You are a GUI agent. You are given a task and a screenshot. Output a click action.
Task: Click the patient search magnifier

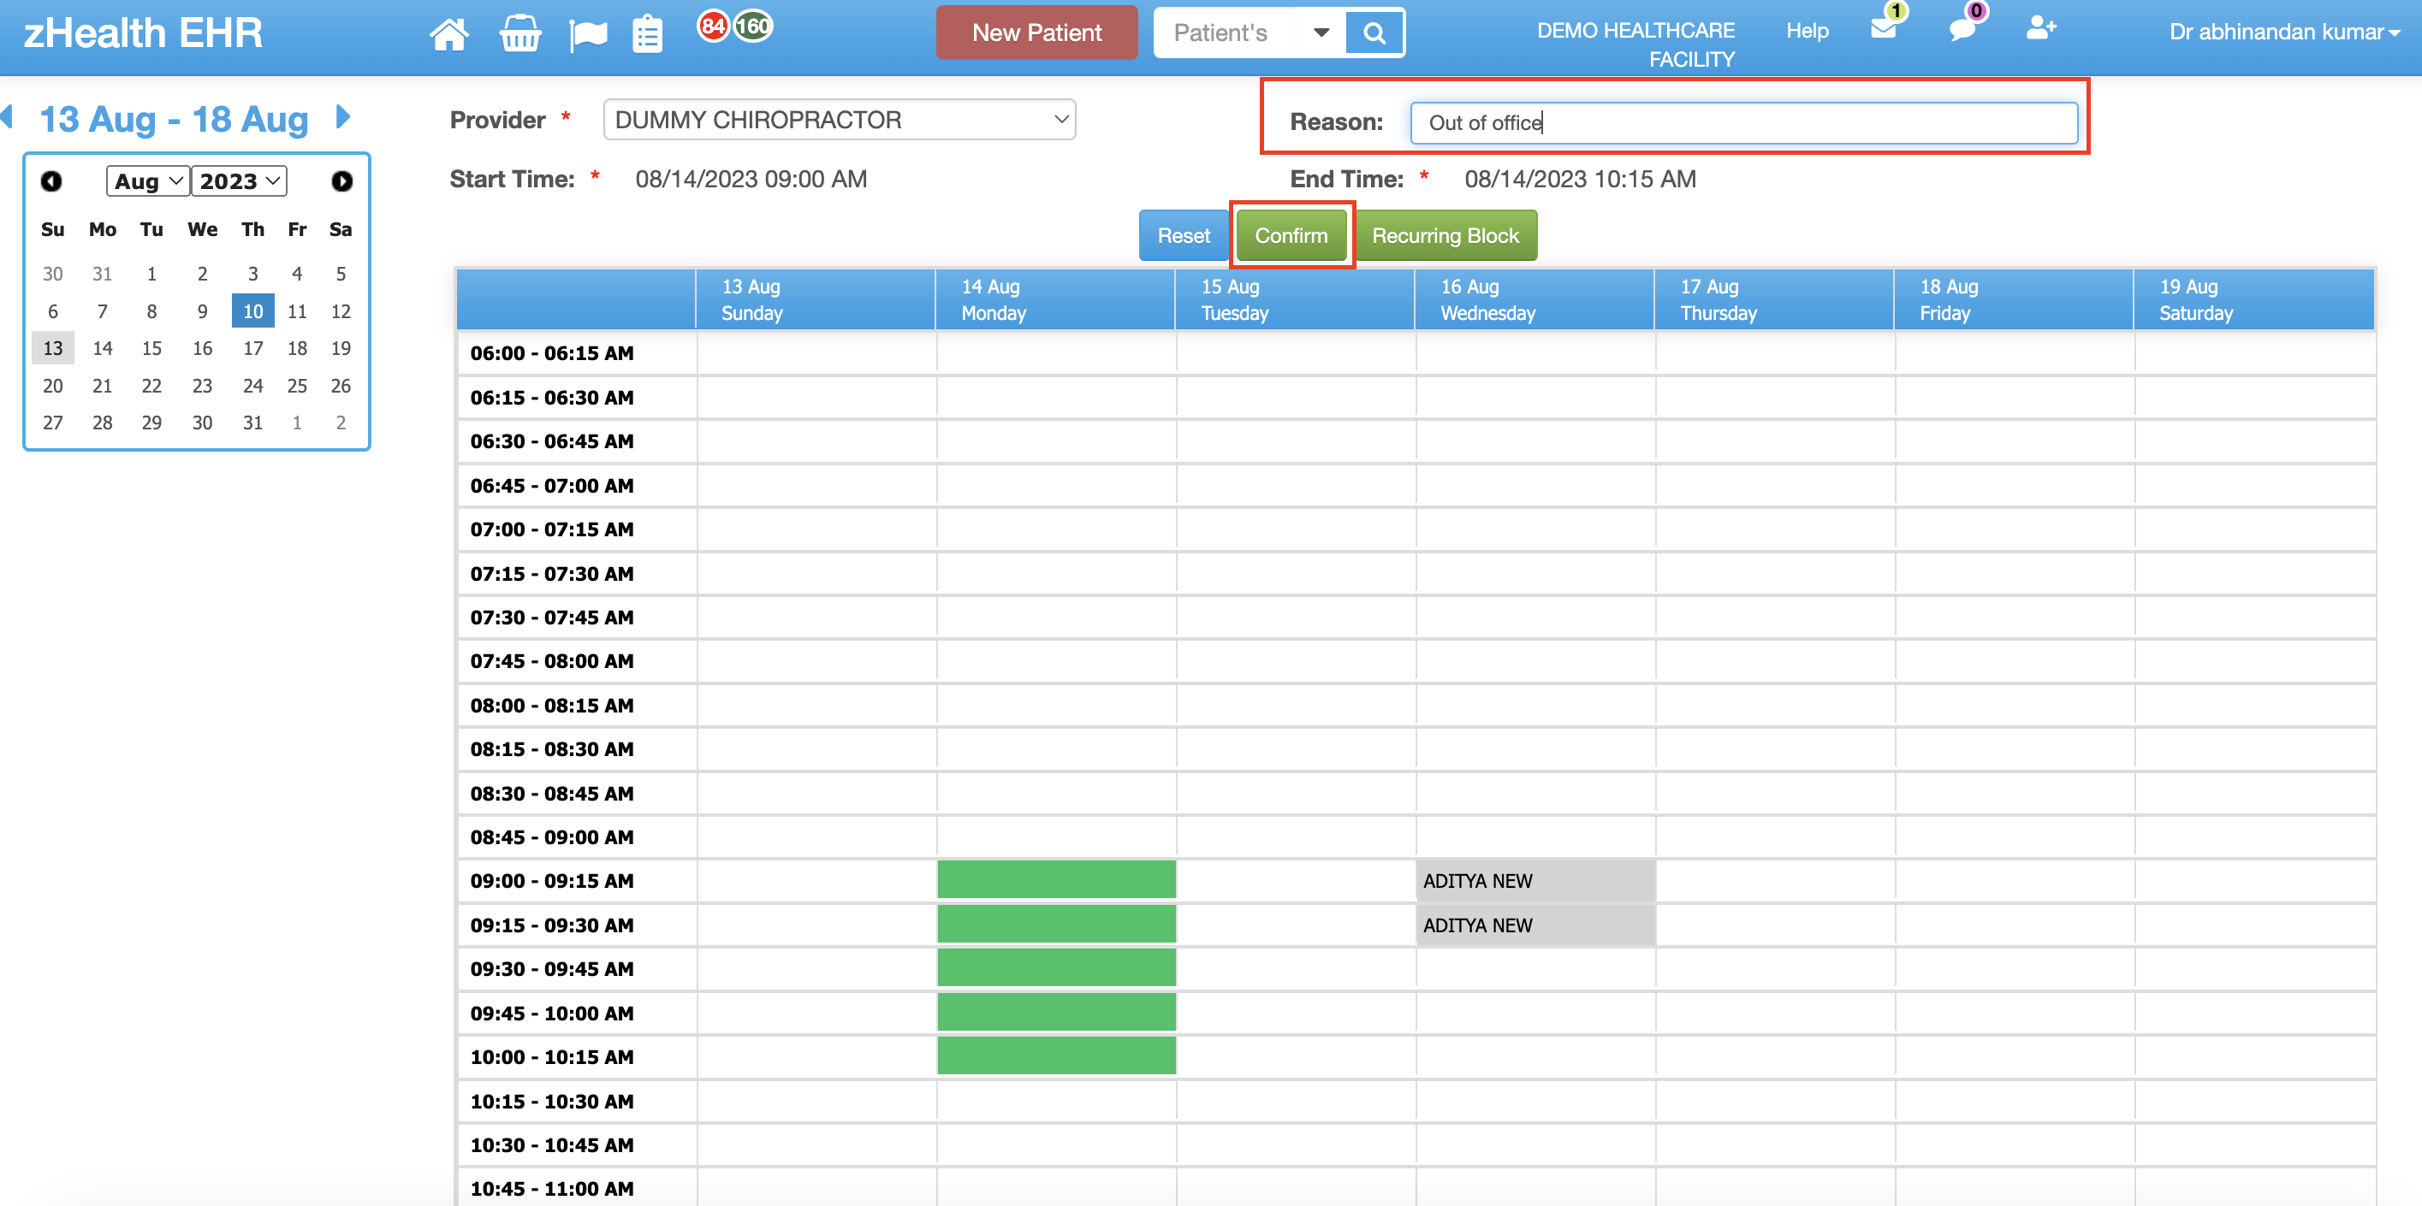(1374, 32)
